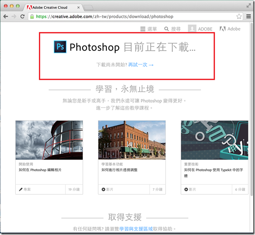Click the 取得支援 heading
Viewport: 255px width, 235px height.
[x=125, y=217]
